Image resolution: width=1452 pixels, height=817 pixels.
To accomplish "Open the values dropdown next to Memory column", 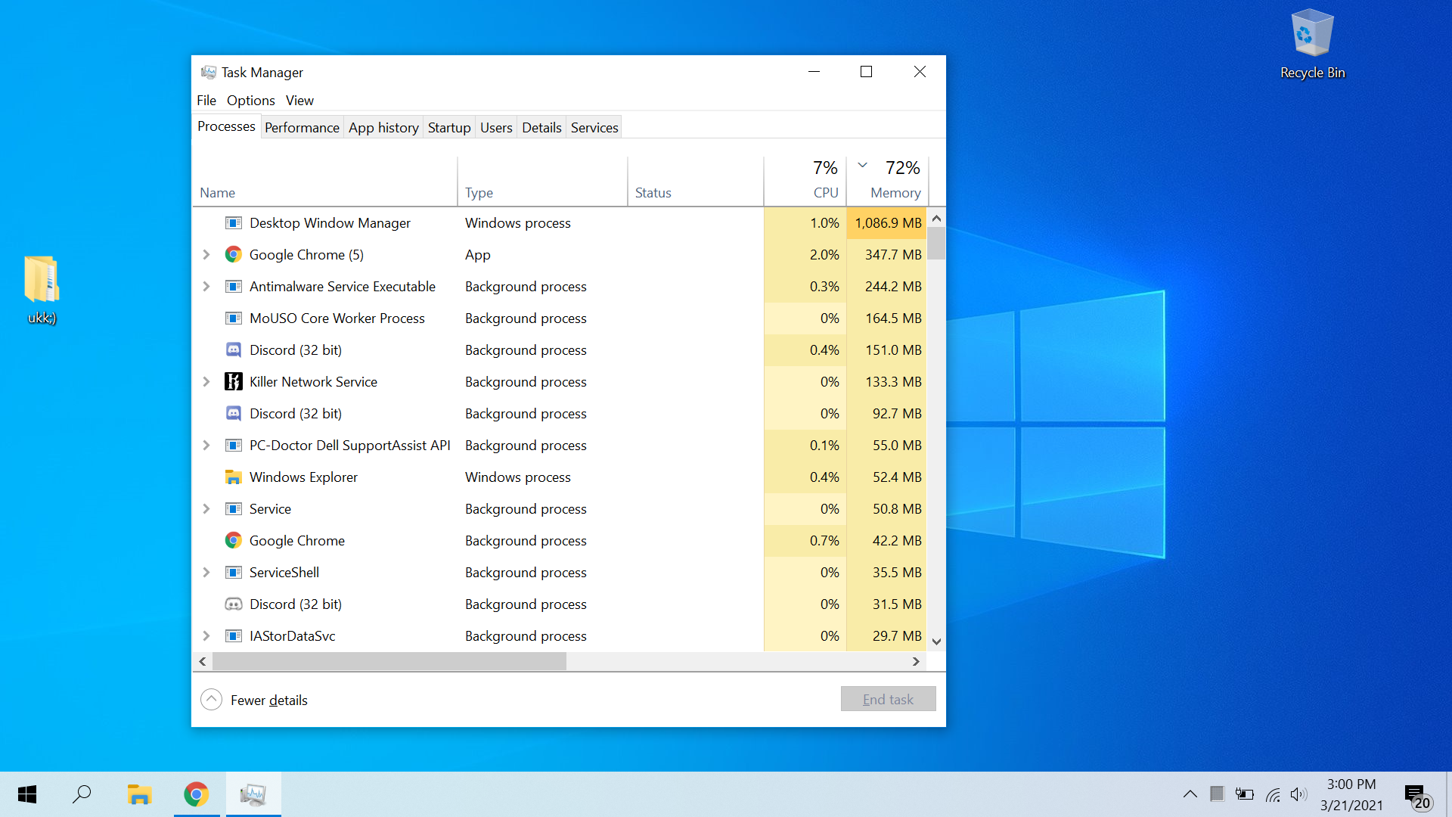I will point(862,164).
